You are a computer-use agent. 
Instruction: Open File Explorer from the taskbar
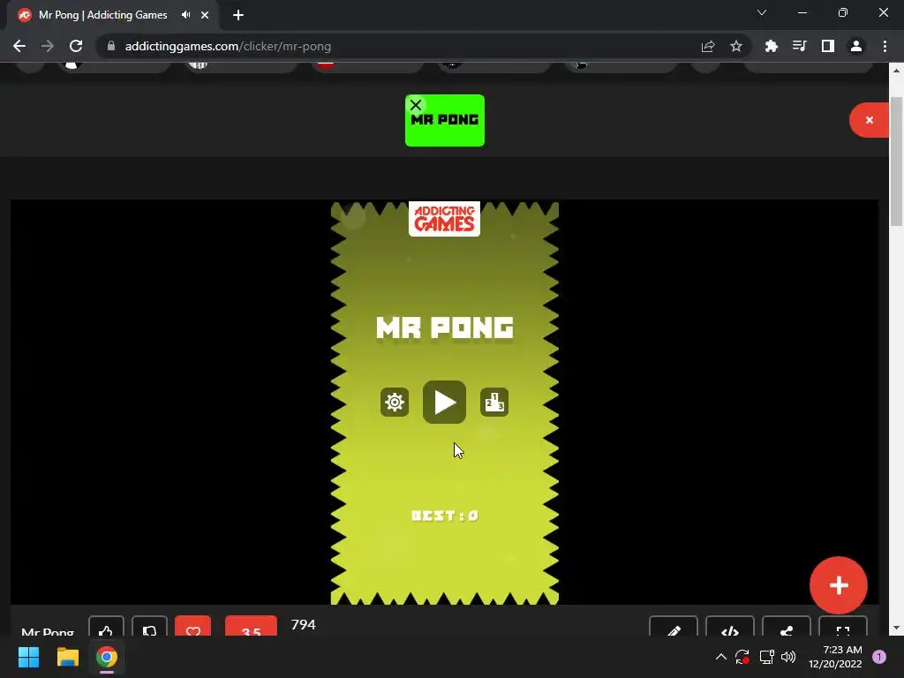[67, 657]
